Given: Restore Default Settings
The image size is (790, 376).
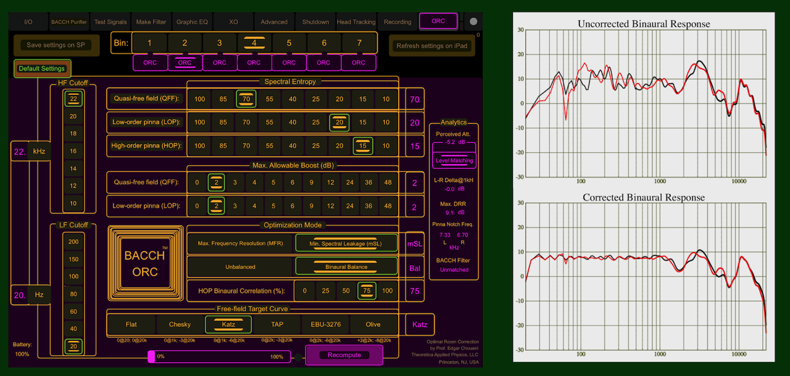Looking at the screenshot, I should click(x=42, y=68).
